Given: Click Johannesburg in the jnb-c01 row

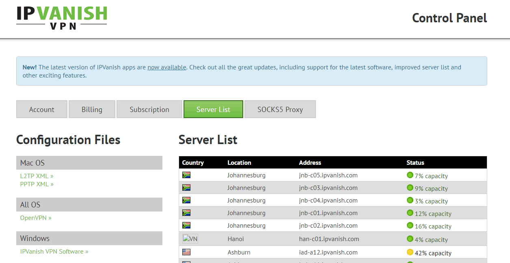Looking at the screenshot, I should tap(246, 213).
